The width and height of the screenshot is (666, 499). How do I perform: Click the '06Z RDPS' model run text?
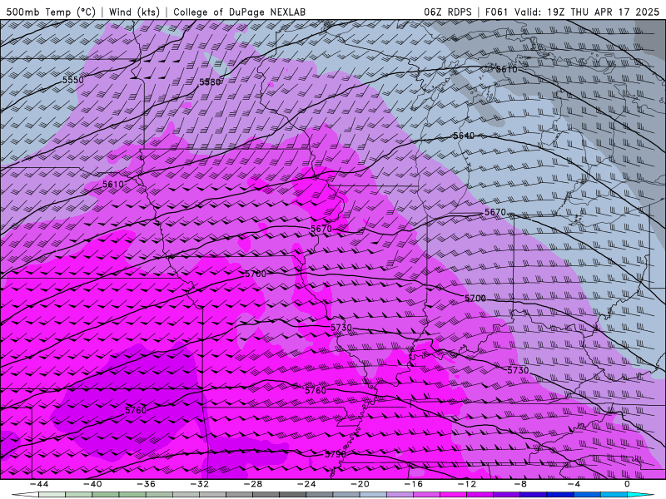[448, 12]
